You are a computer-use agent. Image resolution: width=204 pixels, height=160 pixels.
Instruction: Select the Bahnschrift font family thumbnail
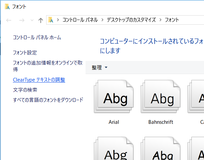pyautogui.click(x=161, y=96)
